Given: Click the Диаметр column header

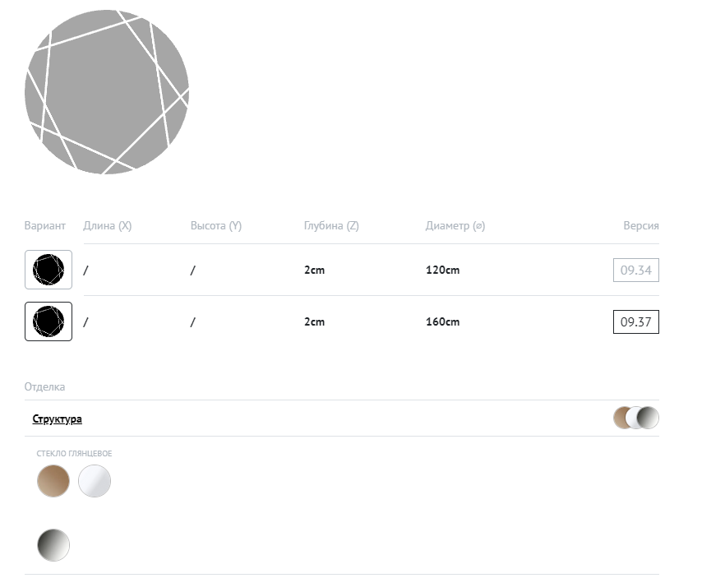Looking at the screenshot, I should point(455,226).
